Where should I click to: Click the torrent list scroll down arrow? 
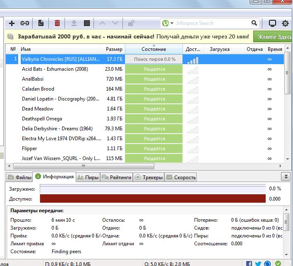(287, 159)
